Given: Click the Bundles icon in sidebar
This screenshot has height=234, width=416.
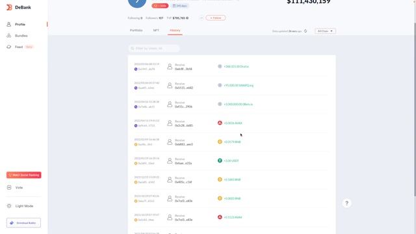Looking at the screenshot, I should point(8,36).
